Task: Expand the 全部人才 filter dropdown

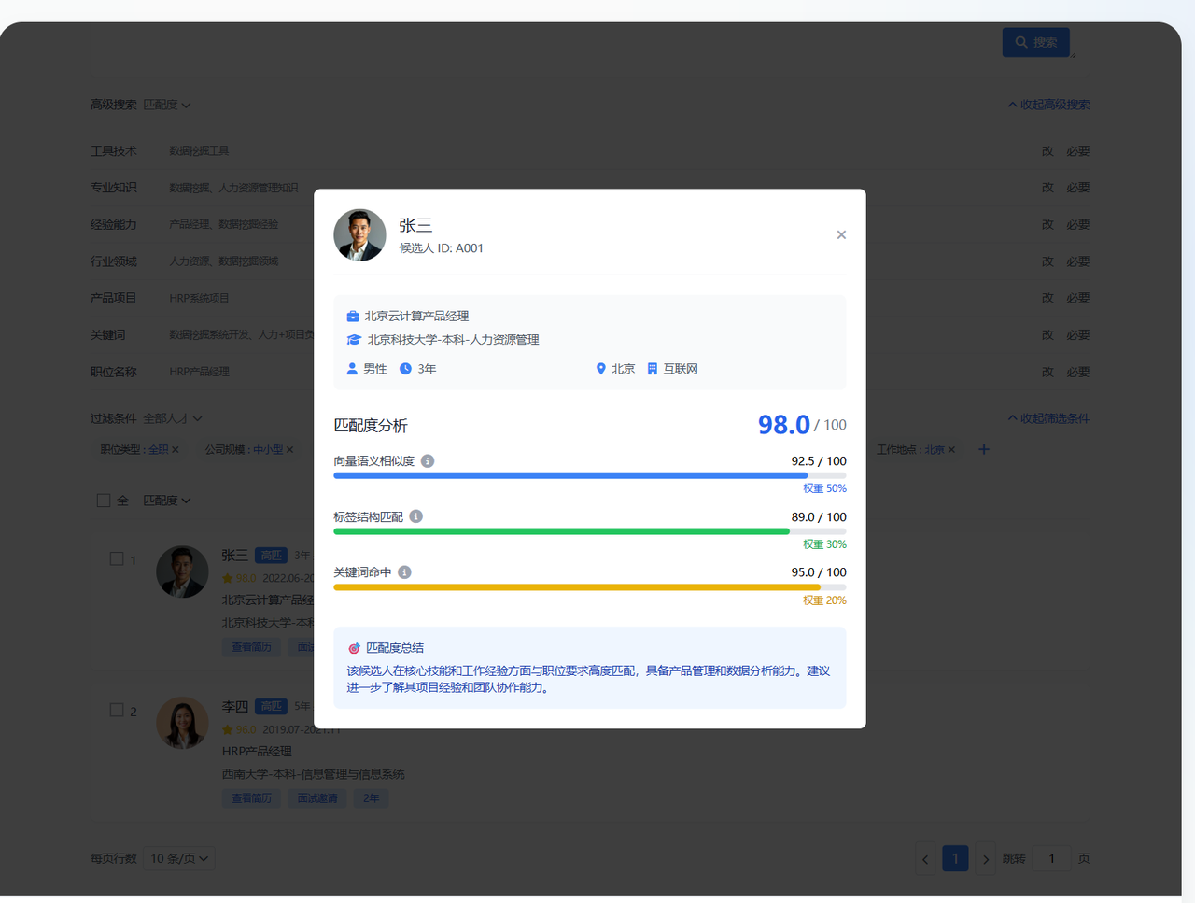Action: (172, 418)
